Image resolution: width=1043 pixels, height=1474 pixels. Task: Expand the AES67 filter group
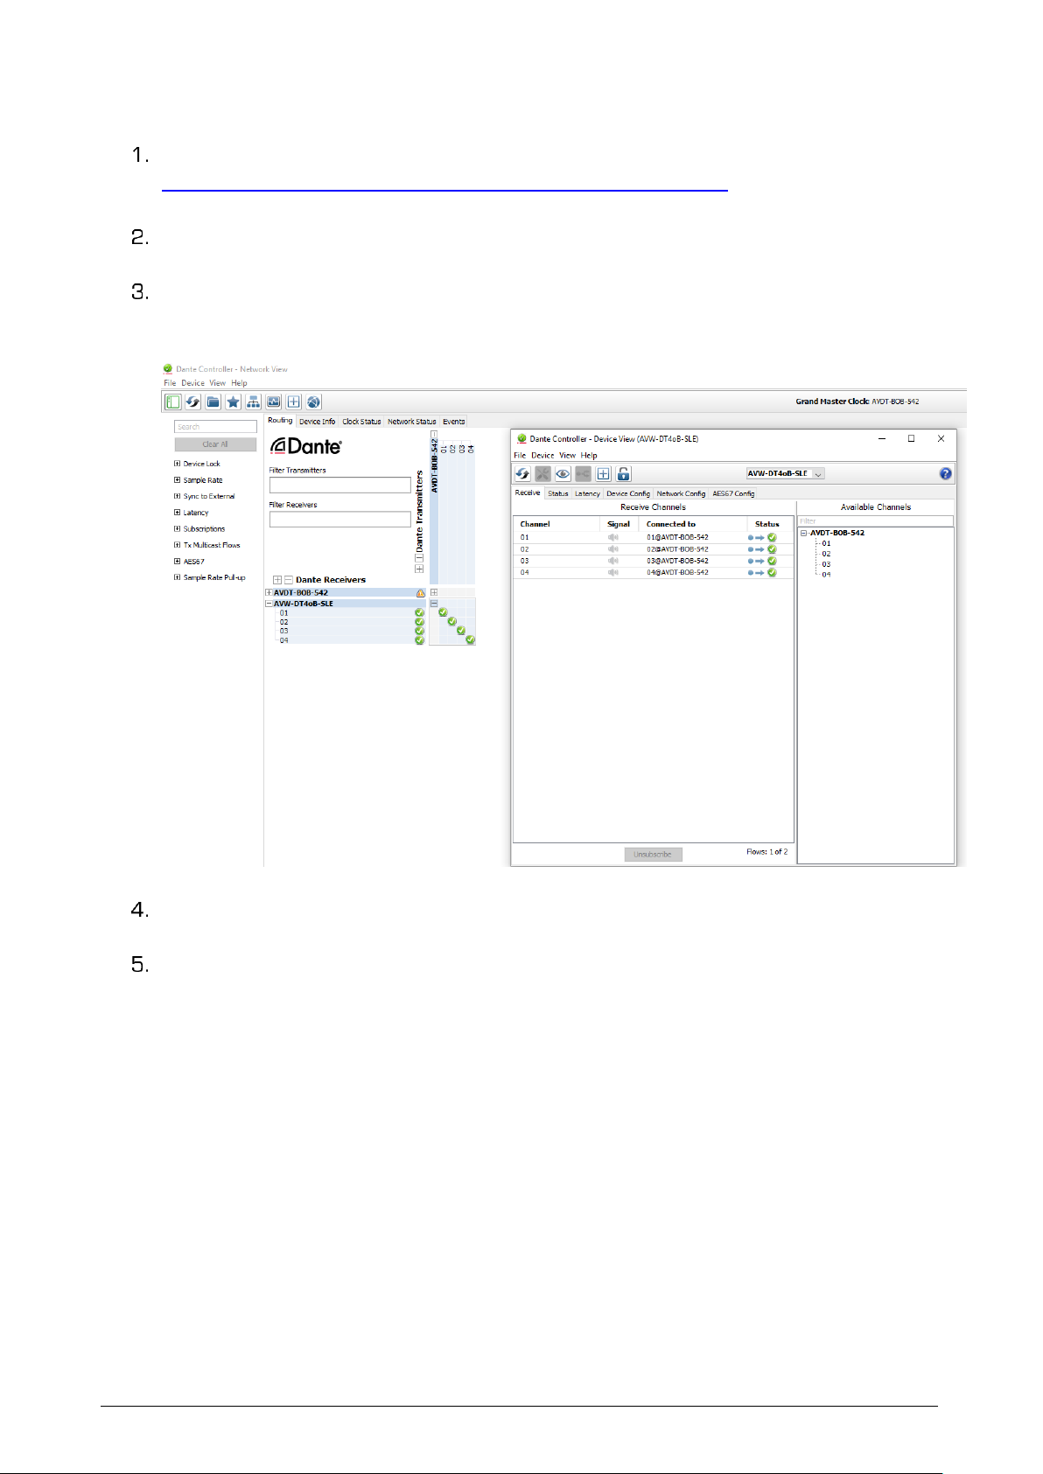point(177,561)
